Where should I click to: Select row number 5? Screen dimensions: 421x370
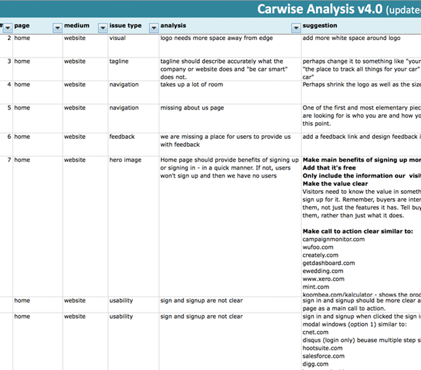click(9, 108)
